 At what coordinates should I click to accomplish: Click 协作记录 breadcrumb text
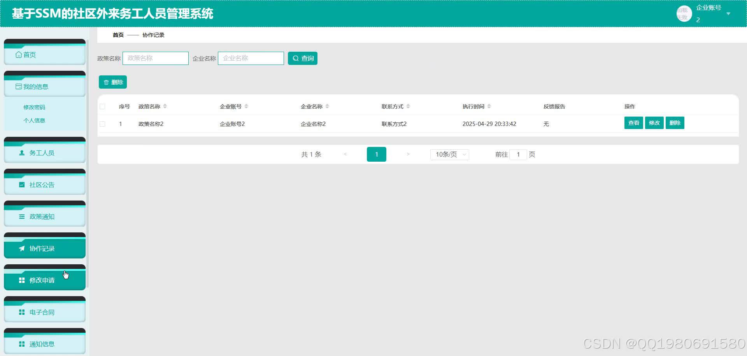(153, 35)
